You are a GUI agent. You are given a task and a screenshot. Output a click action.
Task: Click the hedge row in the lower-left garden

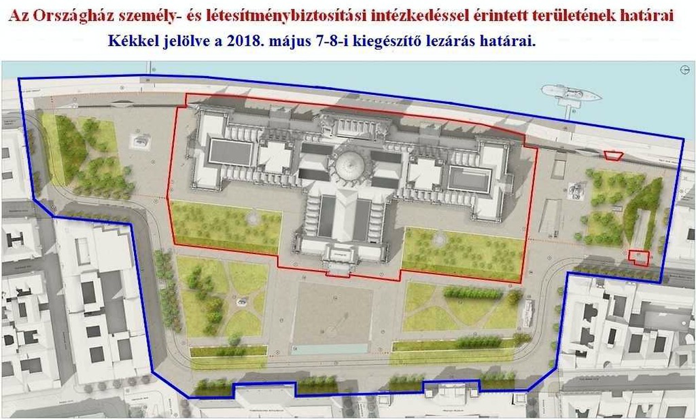point(228,350)
